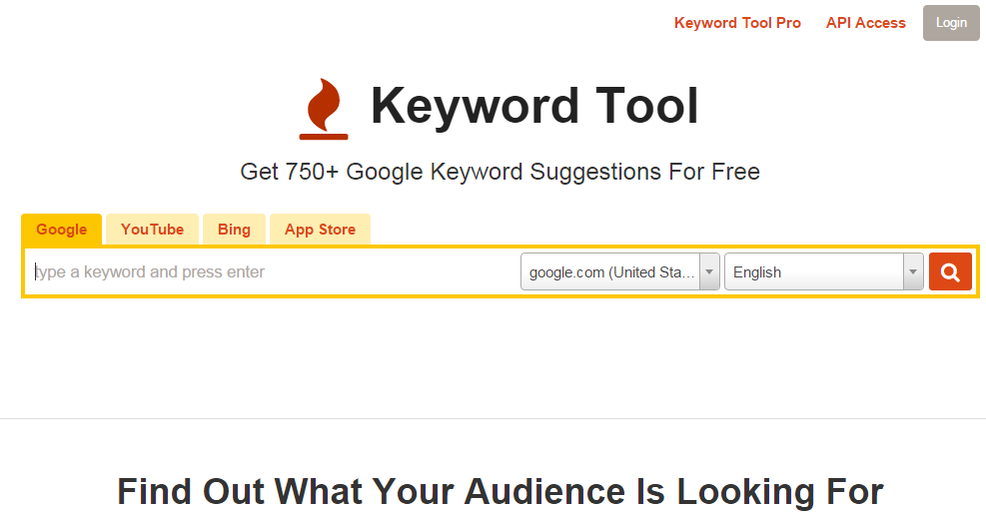This screenshot has height=512, width=986.
Task: Click the Find Out What Your Audience heading
Action: (x=499, y=491)
